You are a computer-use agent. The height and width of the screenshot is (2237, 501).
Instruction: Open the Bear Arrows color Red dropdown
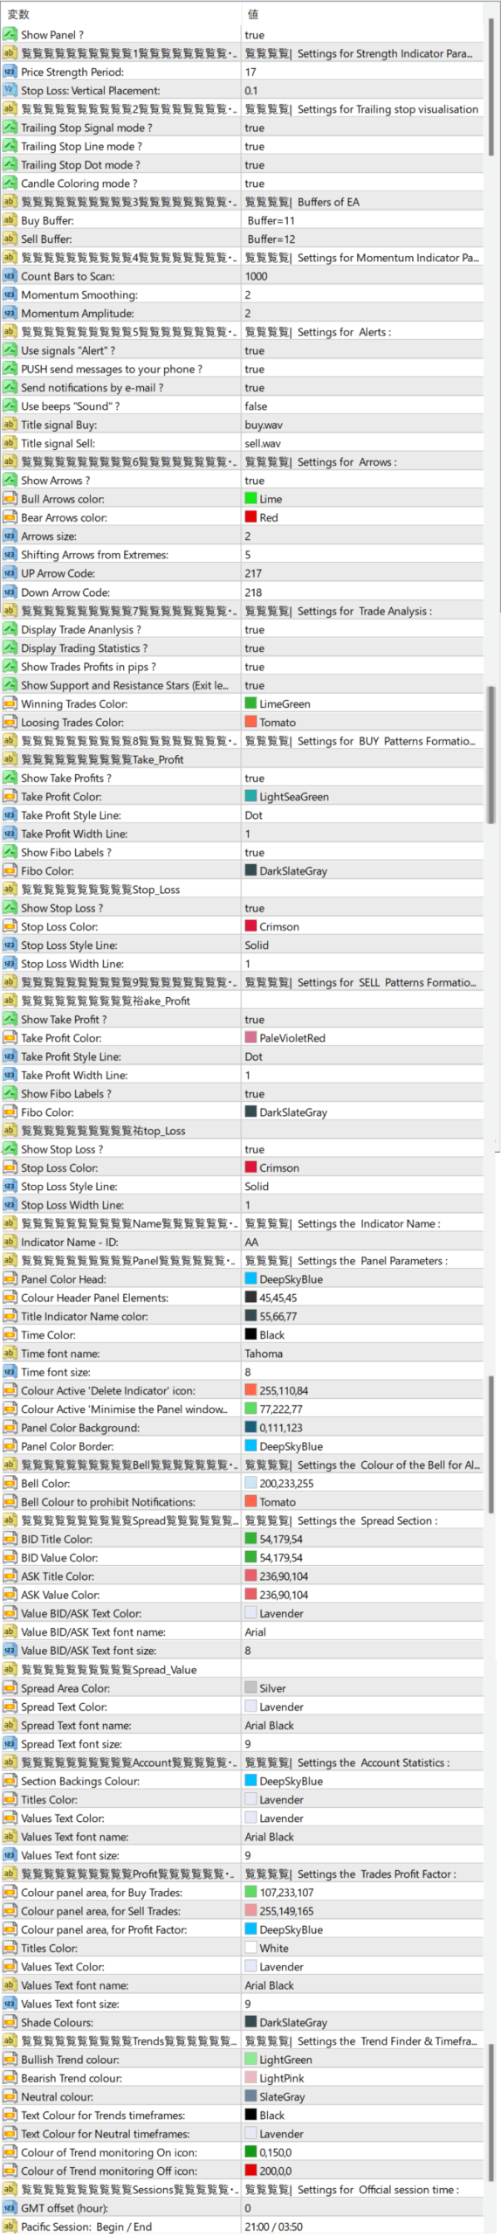pos(362,517)
